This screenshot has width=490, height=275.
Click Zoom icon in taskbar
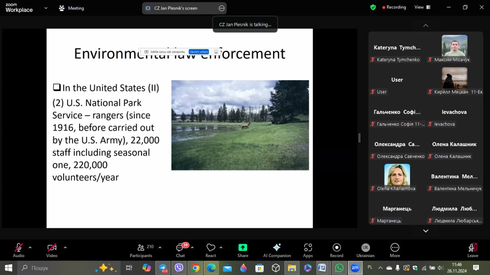[355, 268]
